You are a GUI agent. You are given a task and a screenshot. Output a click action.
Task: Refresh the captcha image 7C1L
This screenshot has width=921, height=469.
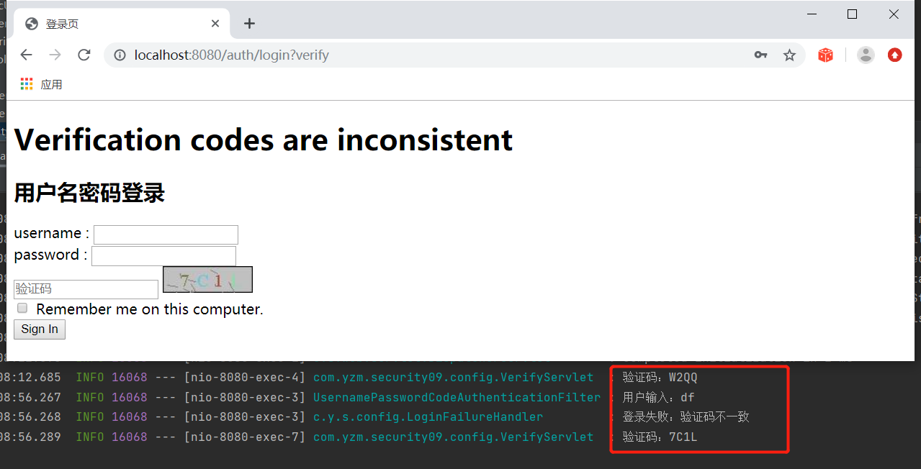(x=207, y=280)
